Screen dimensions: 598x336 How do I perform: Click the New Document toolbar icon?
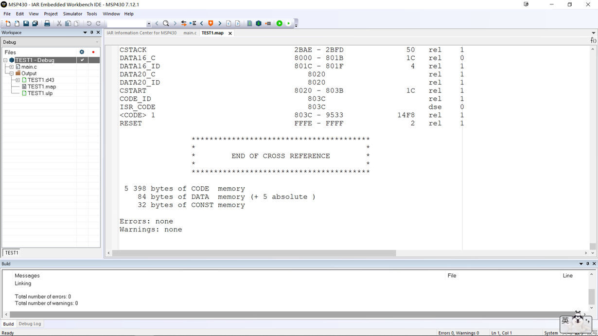click(8, 23)
